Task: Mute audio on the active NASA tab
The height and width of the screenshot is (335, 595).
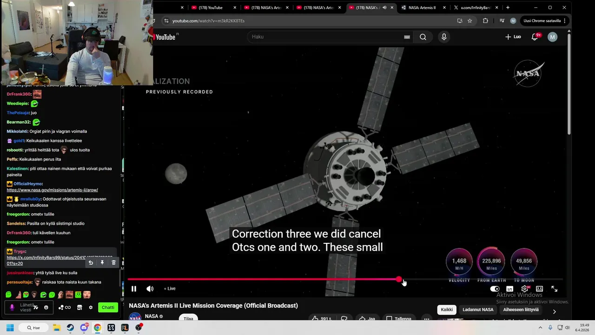Action: (384, 7)
